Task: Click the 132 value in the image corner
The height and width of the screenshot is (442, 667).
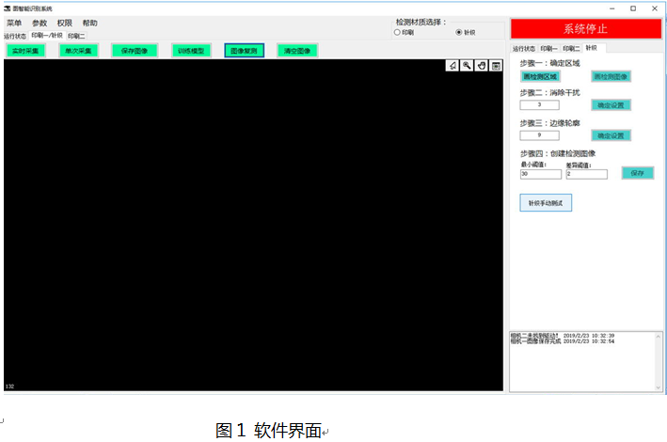Action: point(9,387)
